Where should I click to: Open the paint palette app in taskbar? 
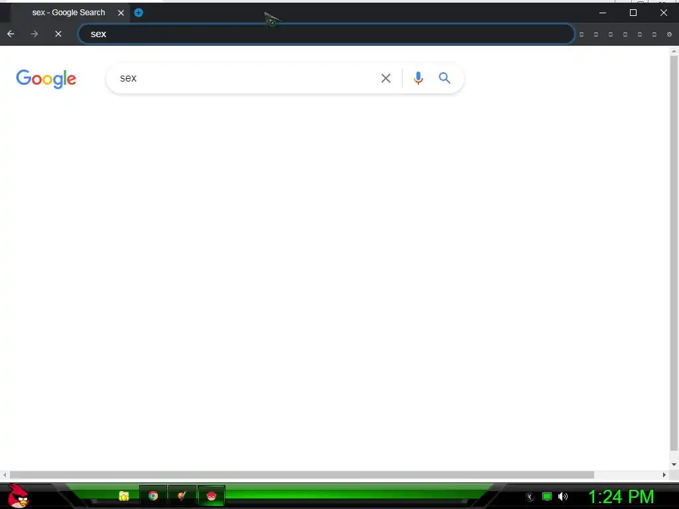point(182,496)
